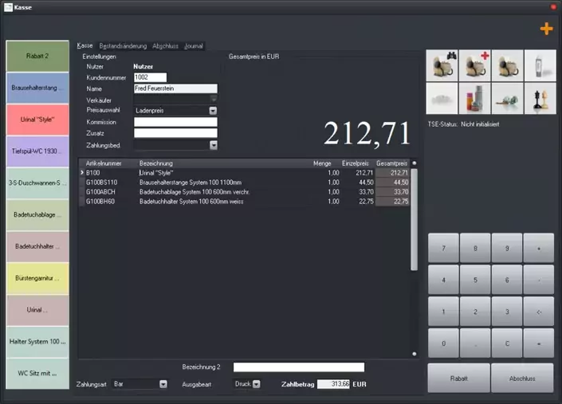Click the cash register icon with red plus
Viewport: 562px width, 404px height.
pyautogui.click(x=474, y=65)
